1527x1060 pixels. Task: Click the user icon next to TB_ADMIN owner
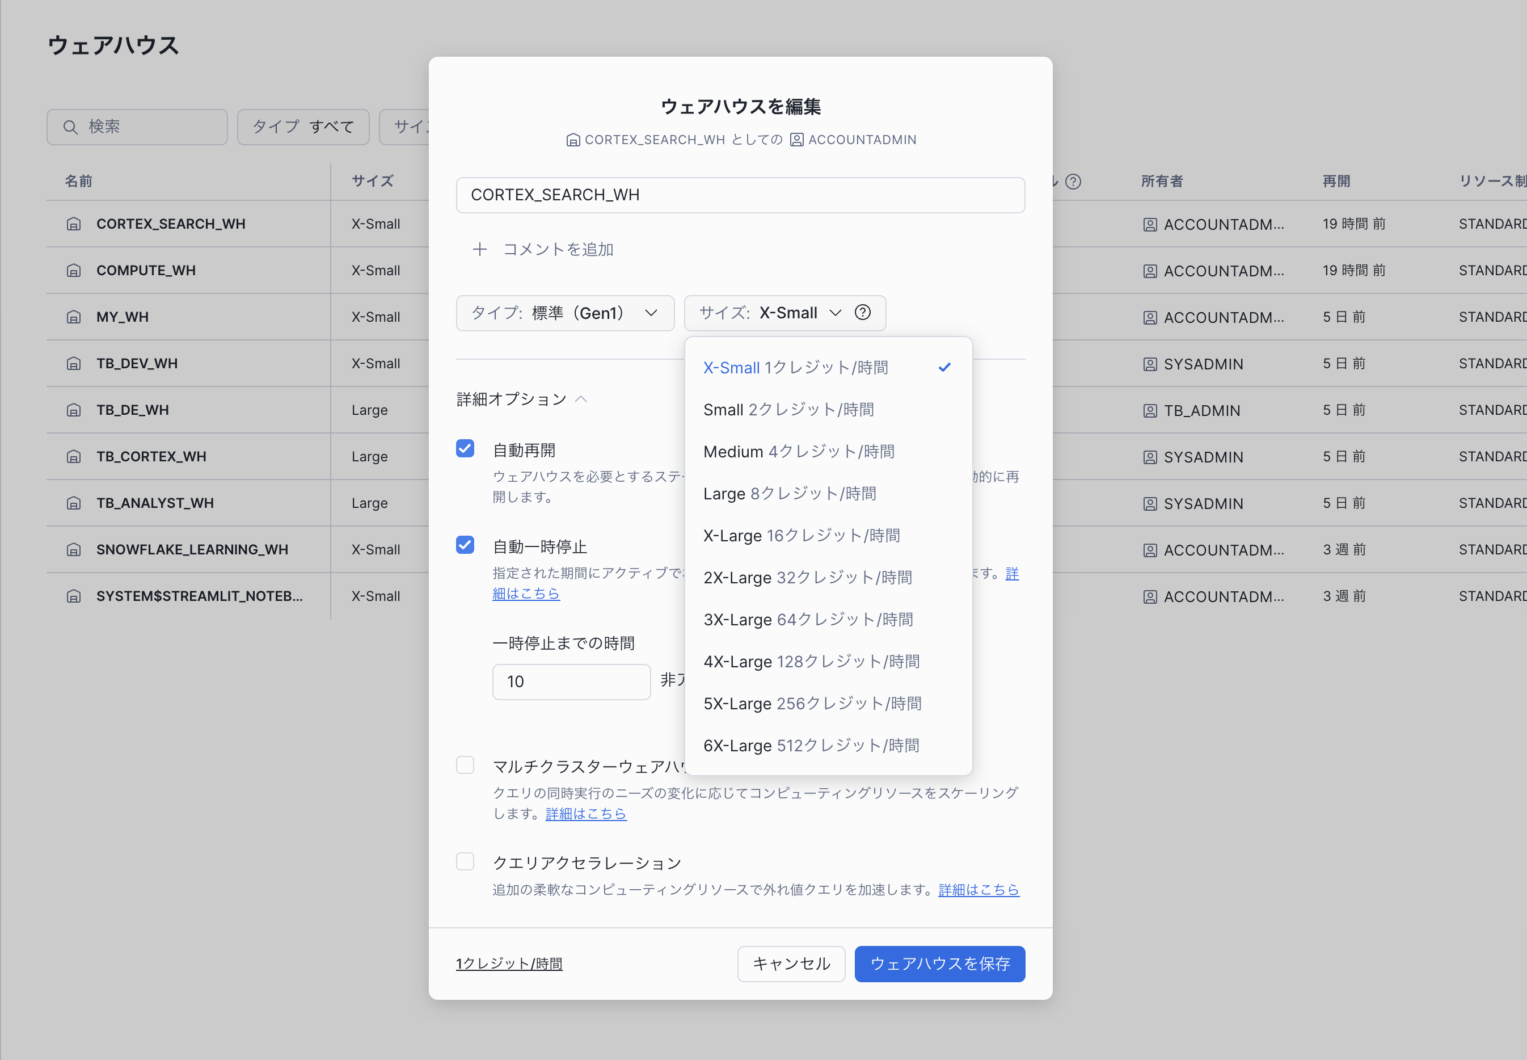[x=1150, y=410]
